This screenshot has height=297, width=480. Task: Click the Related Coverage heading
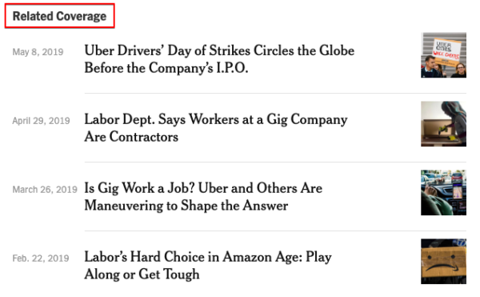pyautogui.click(x=59, y=16)
